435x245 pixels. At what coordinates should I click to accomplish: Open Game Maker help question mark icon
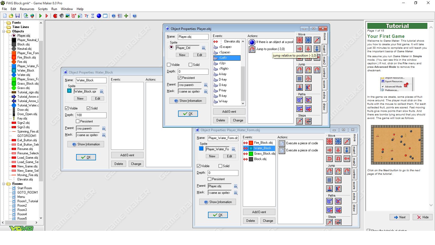click(x=135, y=16)
